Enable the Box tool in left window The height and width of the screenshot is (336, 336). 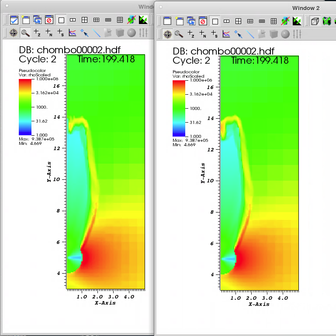tap(120, 33)
